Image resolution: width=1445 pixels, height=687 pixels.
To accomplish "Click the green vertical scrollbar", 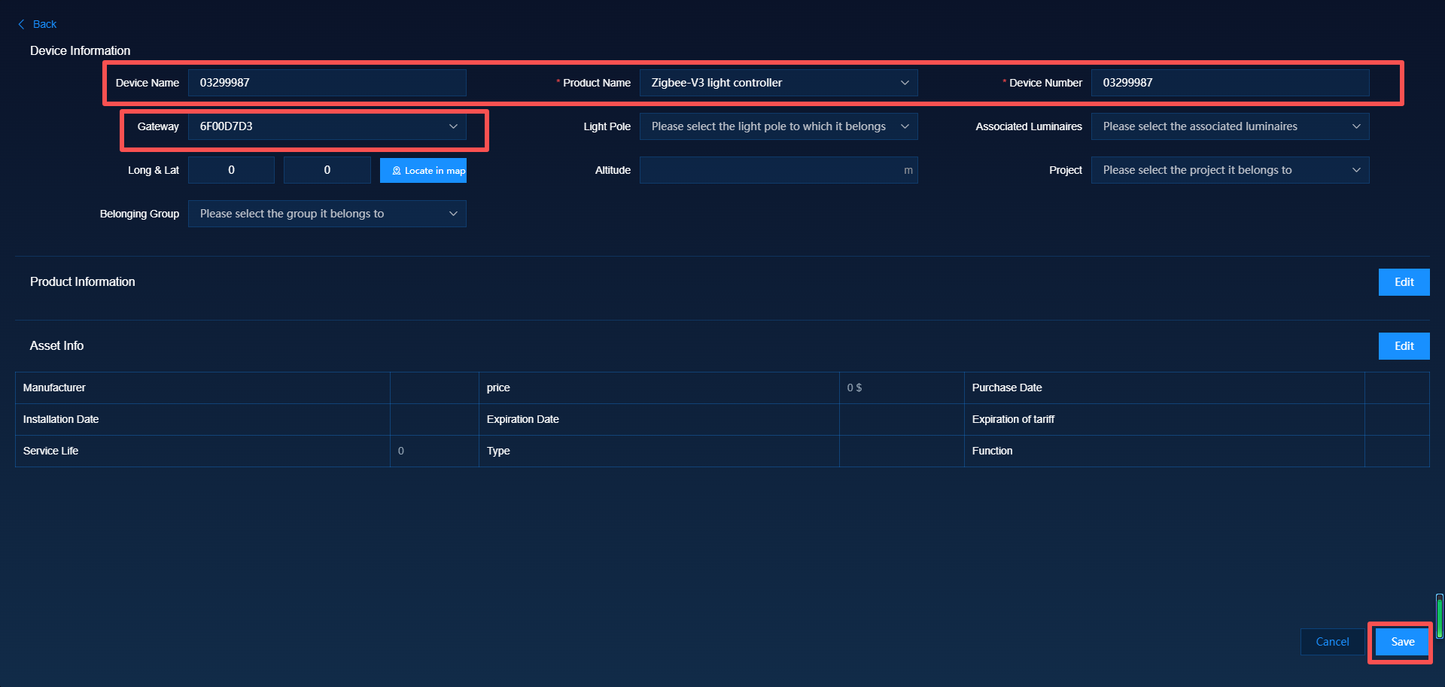I will coord(1439,616).
